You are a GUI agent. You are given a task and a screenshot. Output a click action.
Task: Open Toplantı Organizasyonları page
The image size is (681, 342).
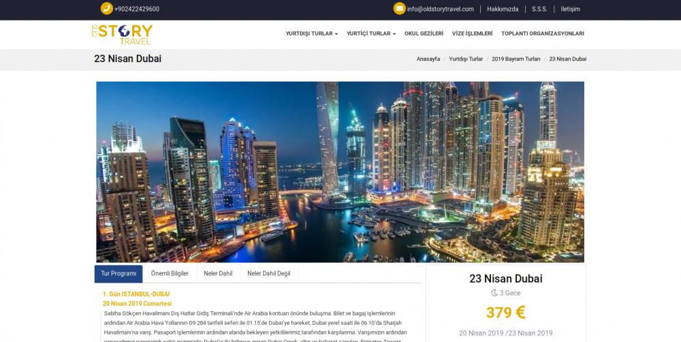(543, 33)
